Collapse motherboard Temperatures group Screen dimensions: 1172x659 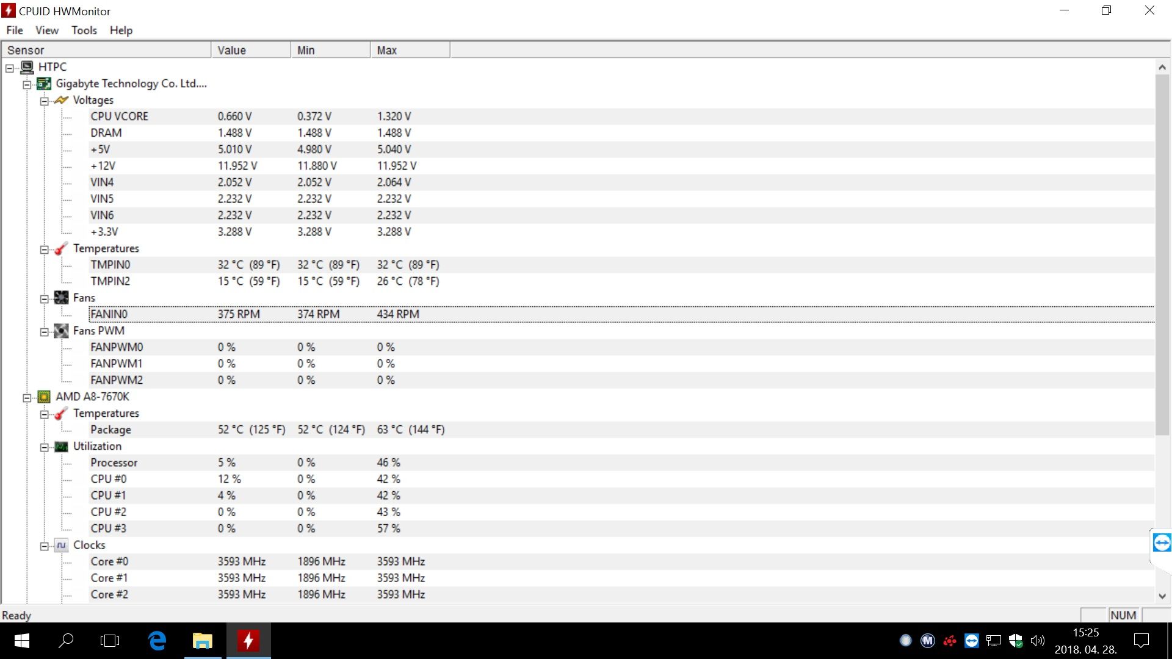pyautogui.click(x=44, y=250)
